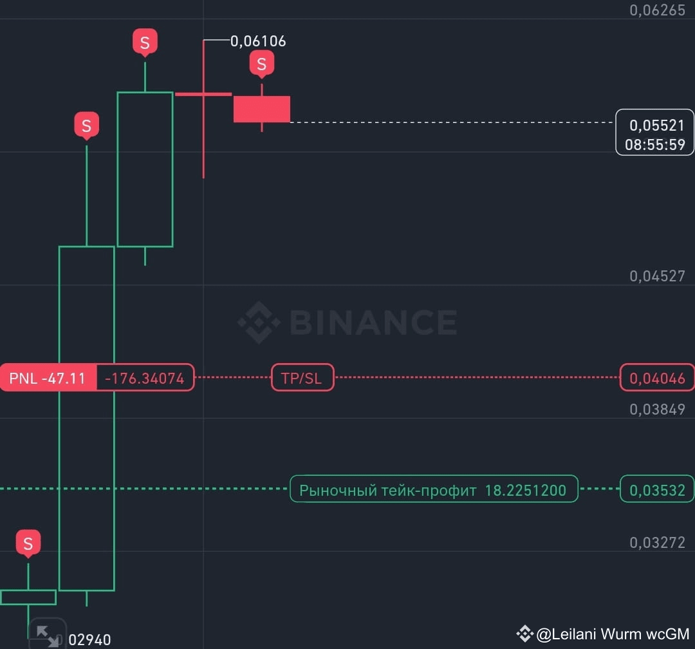
Task: Open the fullscreen expand arrows icon
Action: click(48, 635)
